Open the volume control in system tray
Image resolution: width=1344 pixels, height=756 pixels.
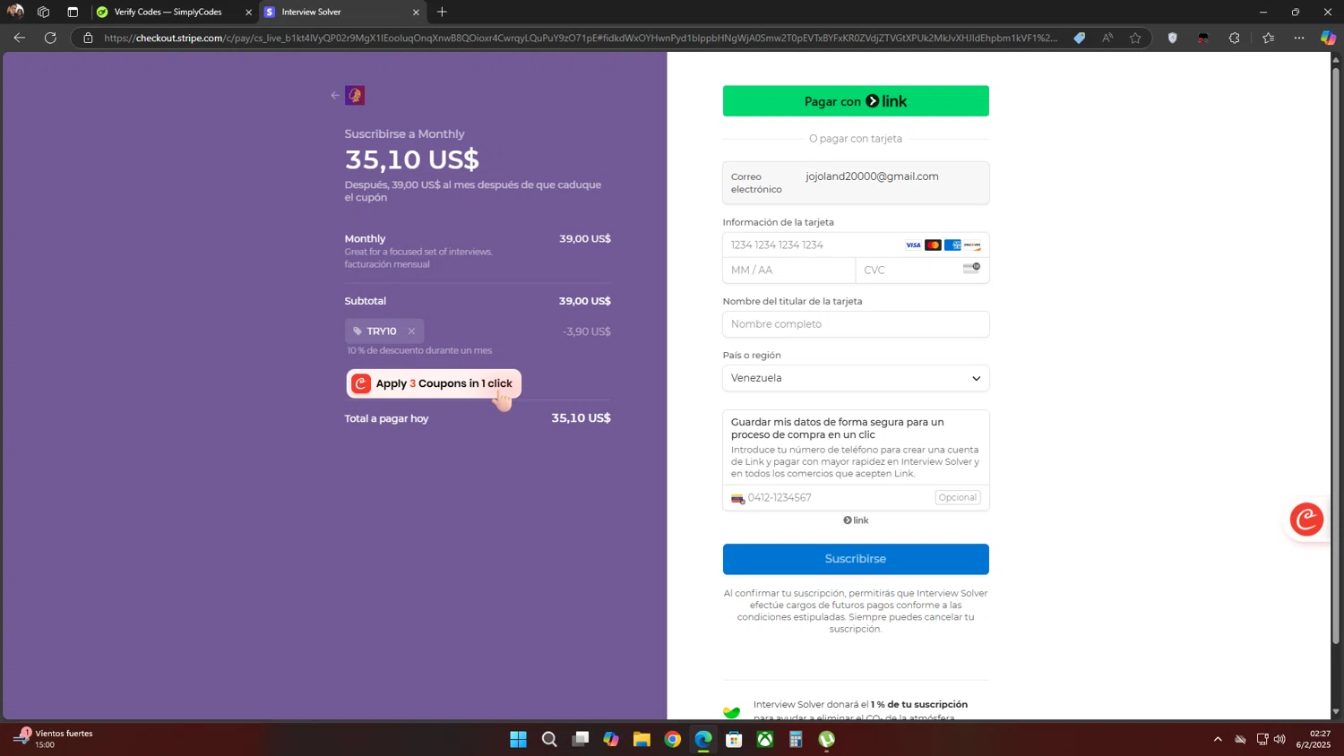pyautogui.click(x=1279, y=739)
